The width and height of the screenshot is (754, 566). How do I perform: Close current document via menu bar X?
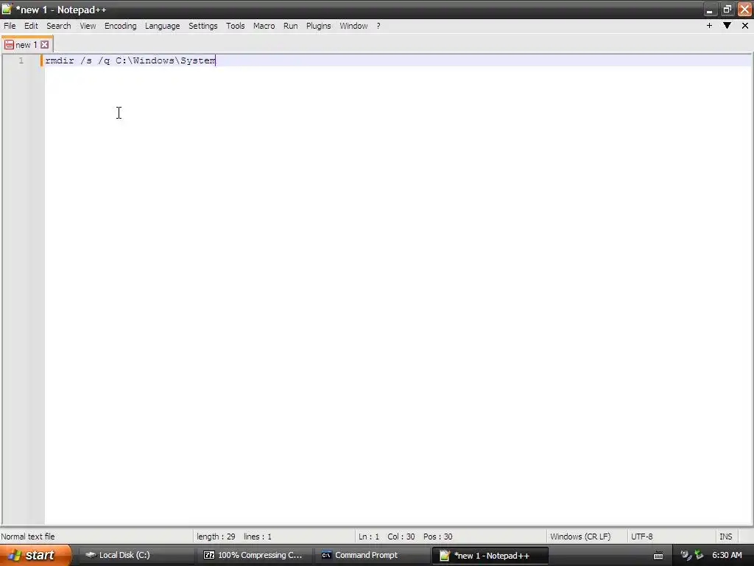click(x=745, y=26)
